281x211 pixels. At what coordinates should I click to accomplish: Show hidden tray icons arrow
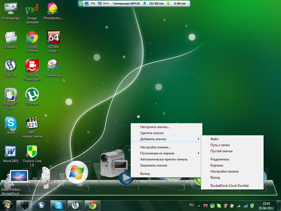pyautogui.click(x=199, y=206)
